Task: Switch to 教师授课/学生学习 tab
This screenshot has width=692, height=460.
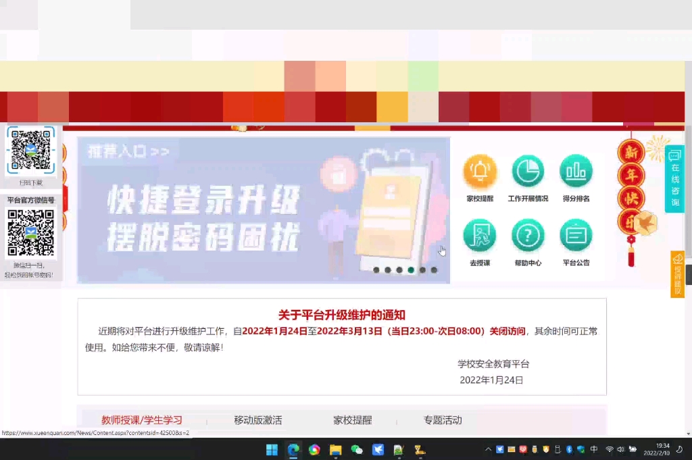Action: [142, 420]
